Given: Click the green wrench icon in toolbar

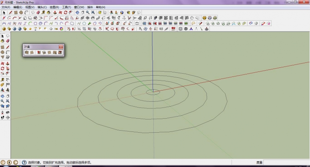Looking at the screenshot, I should [90, 24].
